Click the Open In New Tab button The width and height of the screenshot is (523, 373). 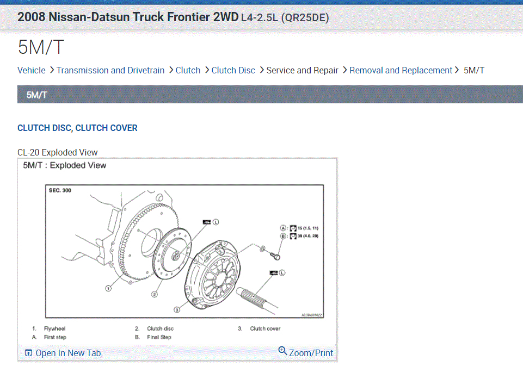[63, 352]
